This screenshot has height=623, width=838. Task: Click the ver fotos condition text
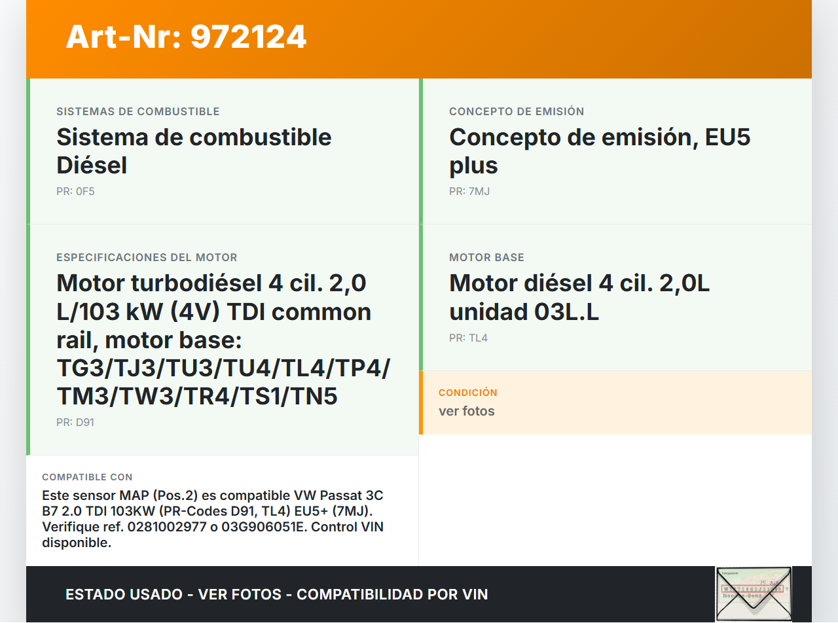tap(467, 412)
